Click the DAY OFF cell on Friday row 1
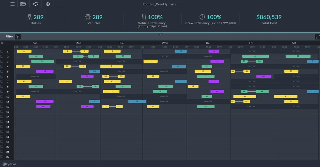This screenshot has height=167, width=320. click(251, 52)
